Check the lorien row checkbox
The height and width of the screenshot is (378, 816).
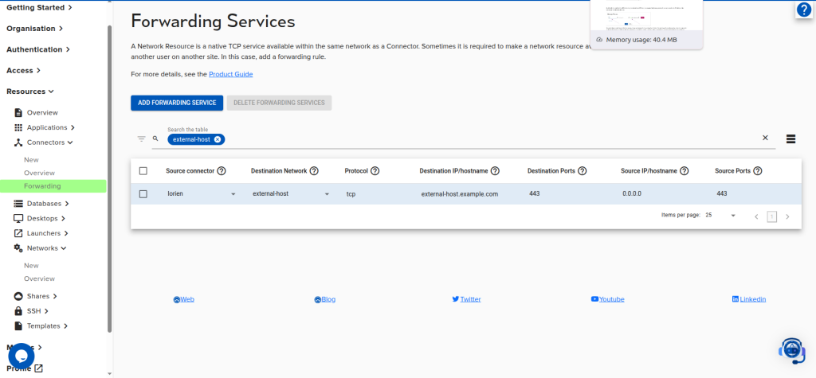[143, 194]
